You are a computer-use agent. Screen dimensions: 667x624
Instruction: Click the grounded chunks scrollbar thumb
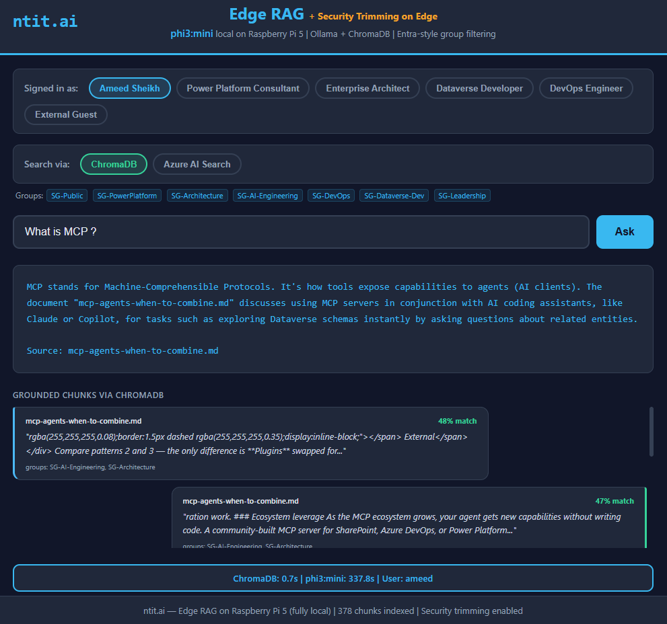pyautogui.click(x=650, y=431)
